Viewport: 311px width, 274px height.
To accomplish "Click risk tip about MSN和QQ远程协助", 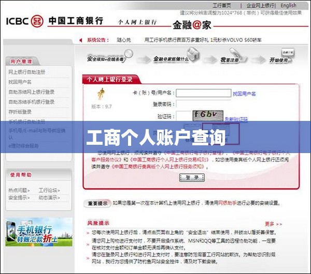I will pyautogui.click(x=183, y=244).
